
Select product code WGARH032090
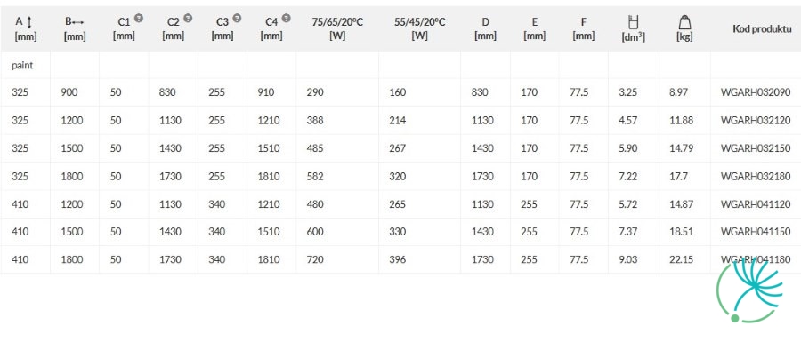(x=756, y=92)
